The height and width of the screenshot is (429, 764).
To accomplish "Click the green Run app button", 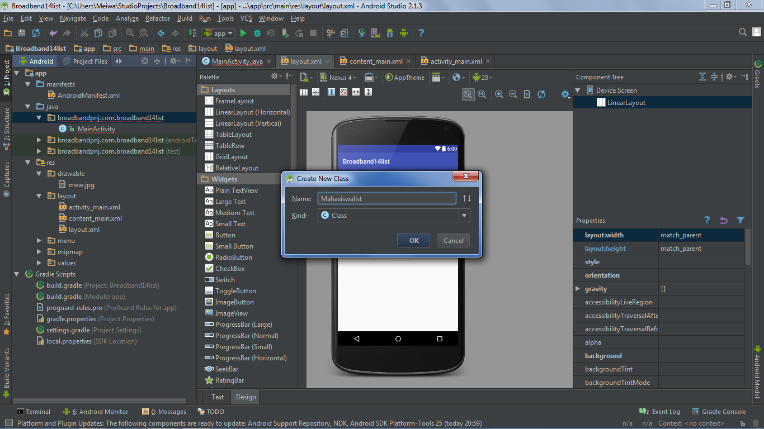I will 243,34.
